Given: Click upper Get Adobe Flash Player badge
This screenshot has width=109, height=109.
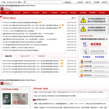Looking at the screenshot, I should coord(6,9).
